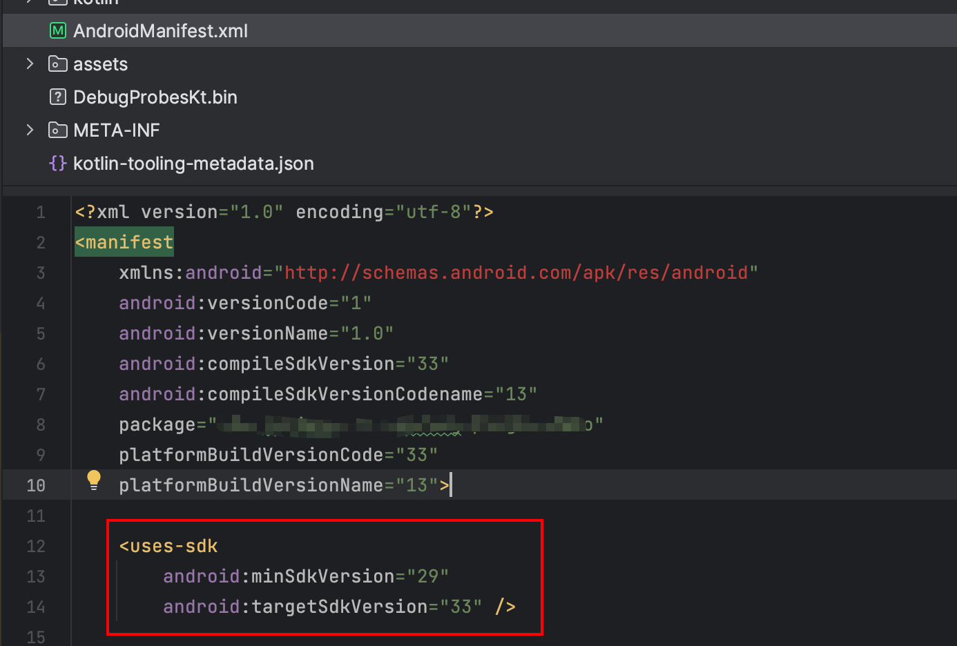Click the platformBuildVersionCode="33" attribute

278,455
